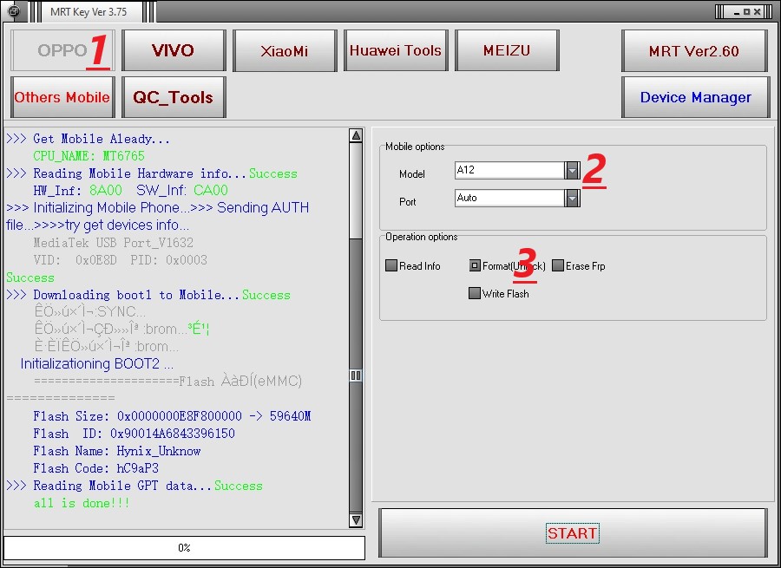This screenshot has height=568, width=781.
Task: Enable the Write Flash checkbox
Action: point(475,293)
